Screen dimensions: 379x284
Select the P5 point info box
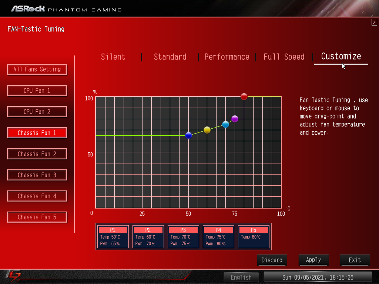[x=254, y=237]
